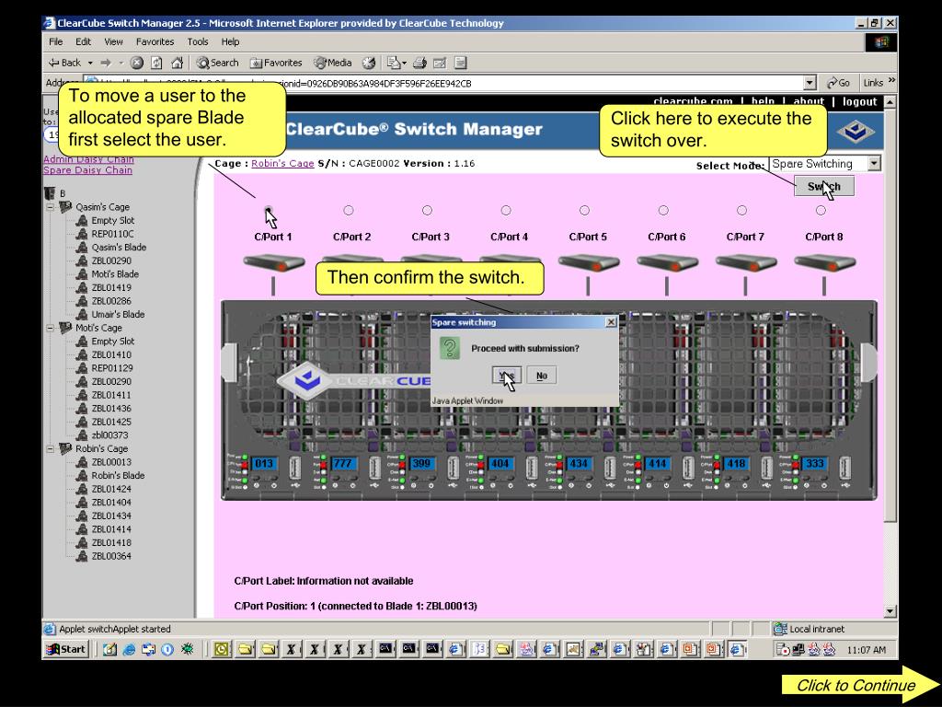Click blade display 777 in the cage

tap(342, 464)
